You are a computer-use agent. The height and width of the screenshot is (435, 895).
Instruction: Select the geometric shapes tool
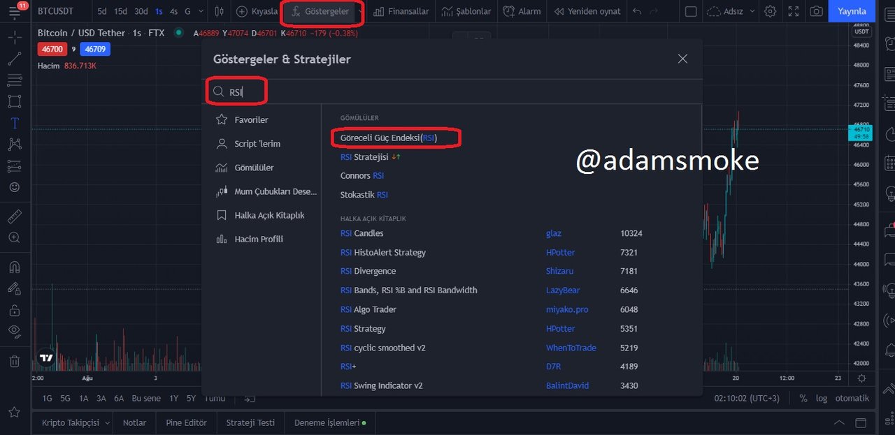14,101
